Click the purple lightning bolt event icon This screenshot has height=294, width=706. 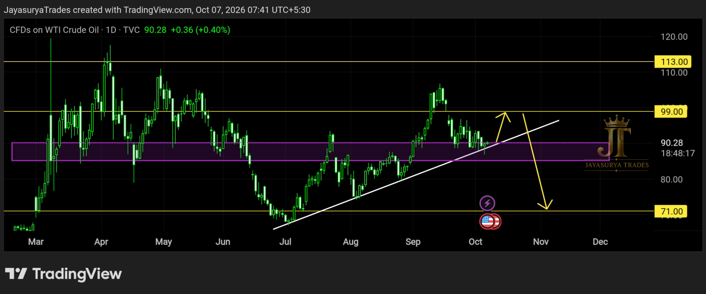[487, 203]
